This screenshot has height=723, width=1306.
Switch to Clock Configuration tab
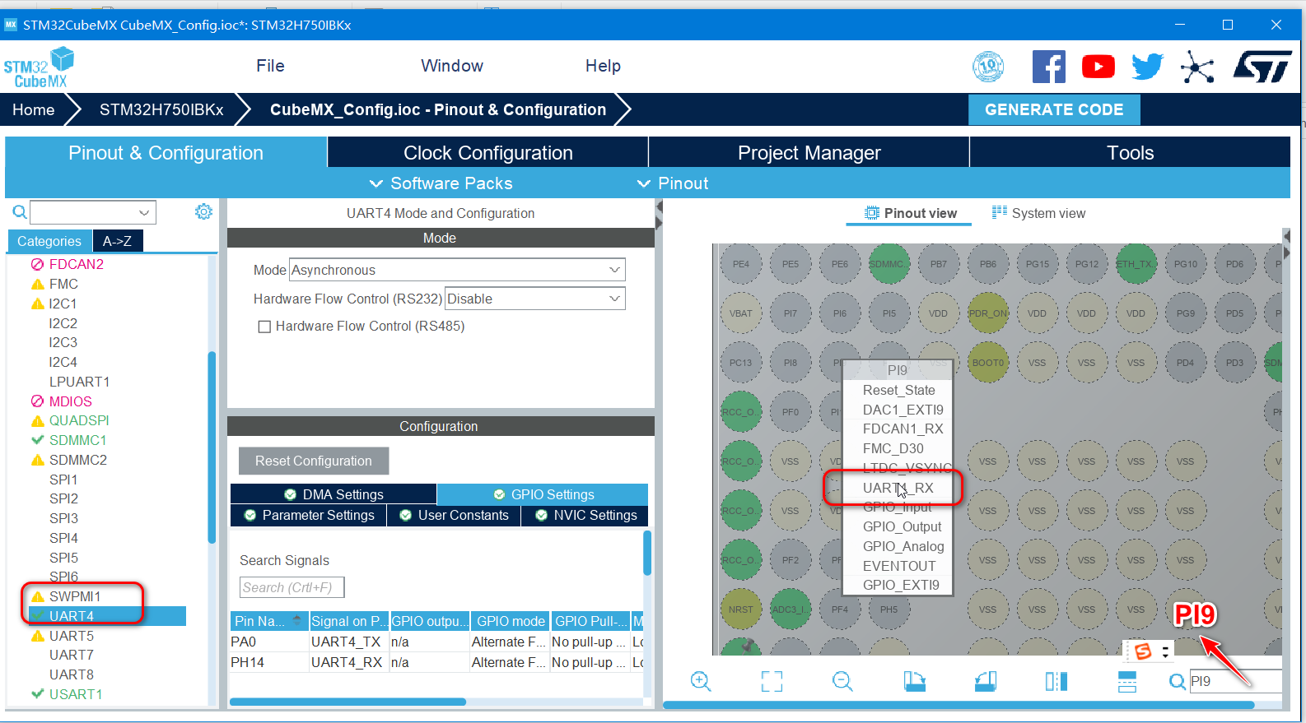tap(487, 153)
